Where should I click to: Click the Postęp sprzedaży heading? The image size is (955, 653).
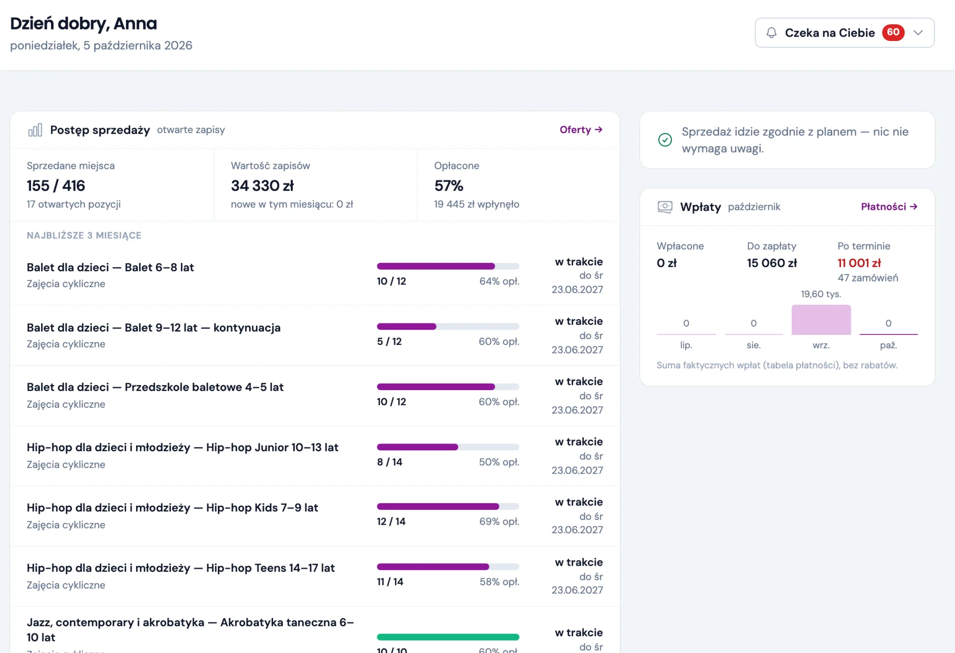point(100,130)
